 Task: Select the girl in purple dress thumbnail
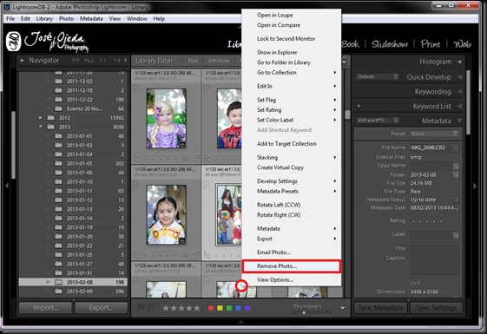click(166, 118)
